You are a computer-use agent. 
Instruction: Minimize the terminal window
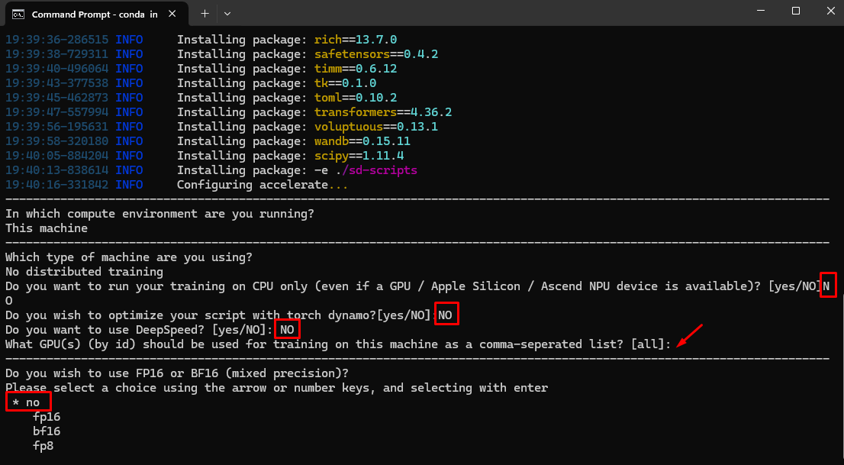pyautogui.click(x=761, y=11)
